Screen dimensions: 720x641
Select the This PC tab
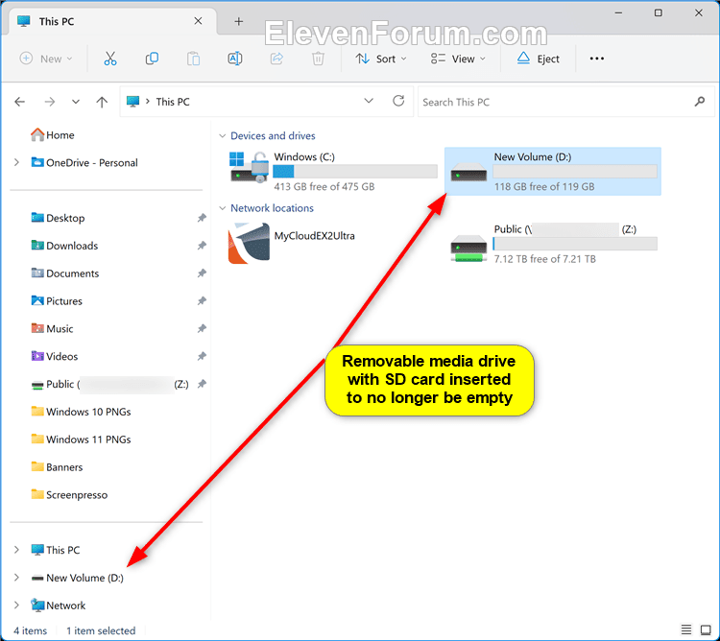pyautogui.click(x=110, y=21)
